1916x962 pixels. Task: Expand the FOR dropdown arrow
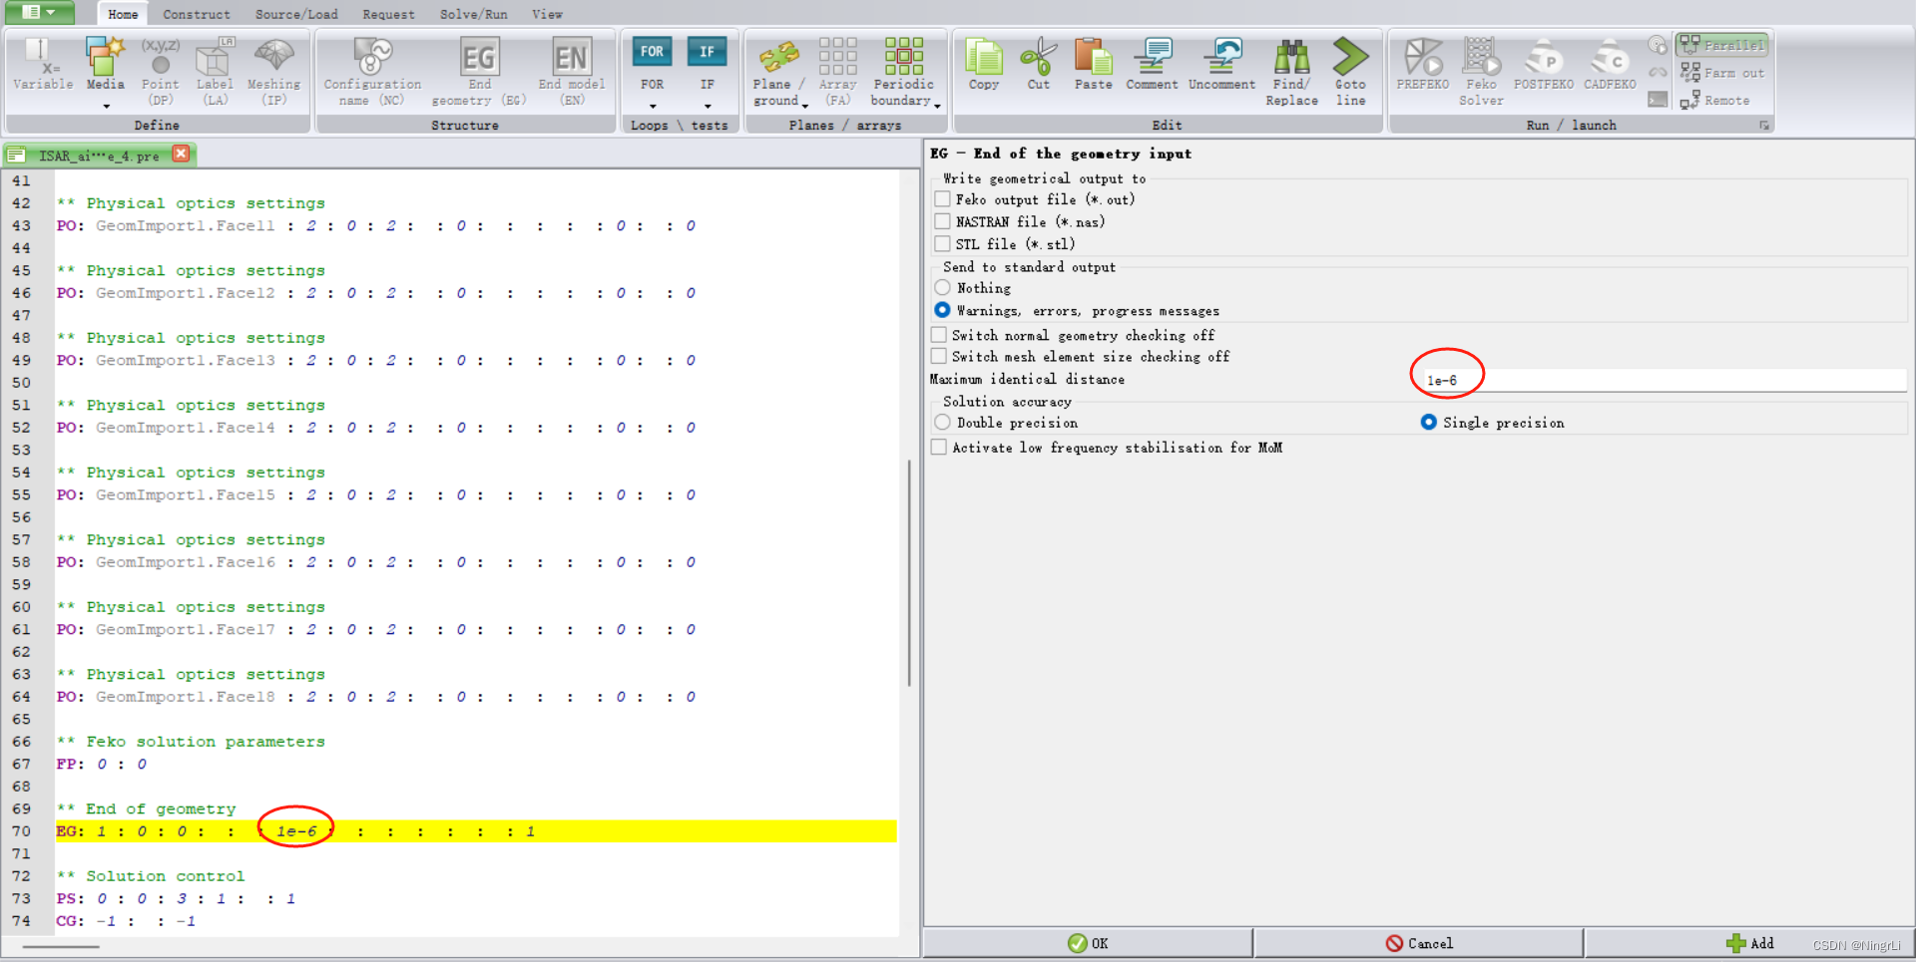(x=653, y=106)
